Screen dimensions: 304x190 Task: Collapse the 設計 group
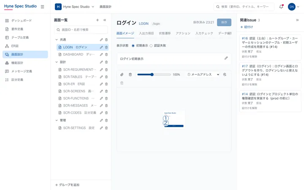[x=57, y=62]
